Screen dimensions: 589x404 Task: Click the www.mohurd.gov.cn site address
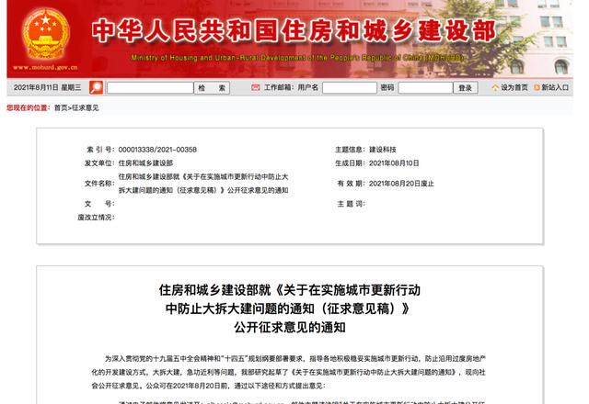click(x=45, y=67)
